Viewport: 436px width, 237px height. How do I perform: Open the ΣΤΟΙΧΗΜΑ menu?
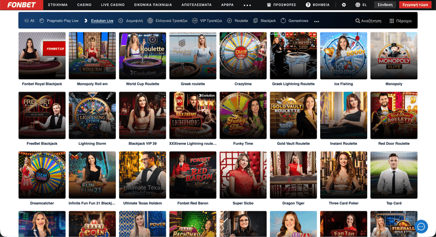tap(58, 5)
